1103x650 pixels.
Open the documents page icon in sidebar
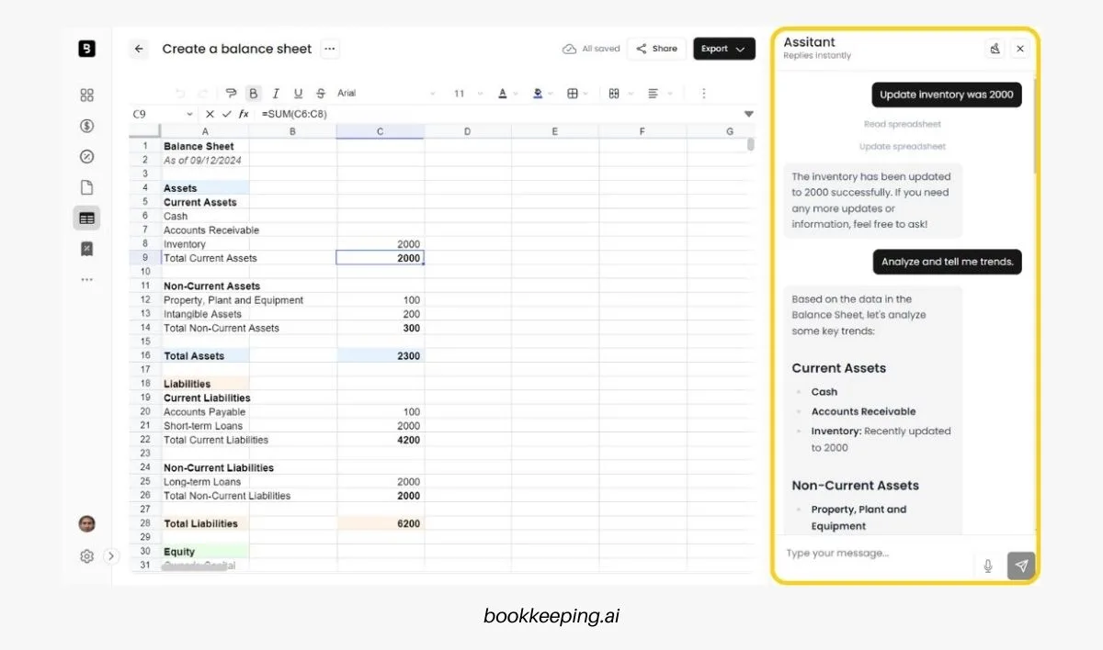pyautogui.click(x=86, y=187)
